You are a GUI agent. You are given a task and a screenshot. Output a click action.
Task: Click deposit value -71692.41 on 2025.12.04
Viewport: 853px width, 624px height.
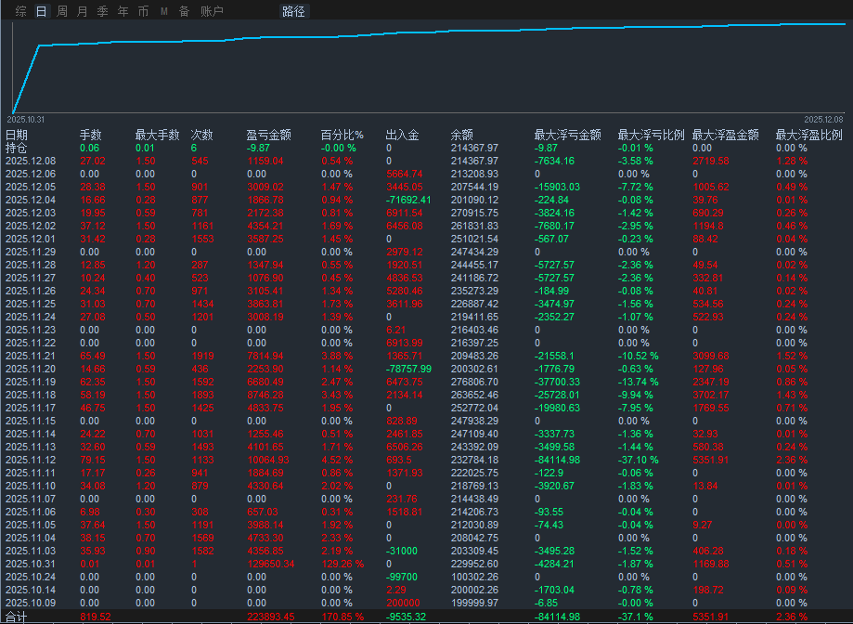tap(408, 201)
